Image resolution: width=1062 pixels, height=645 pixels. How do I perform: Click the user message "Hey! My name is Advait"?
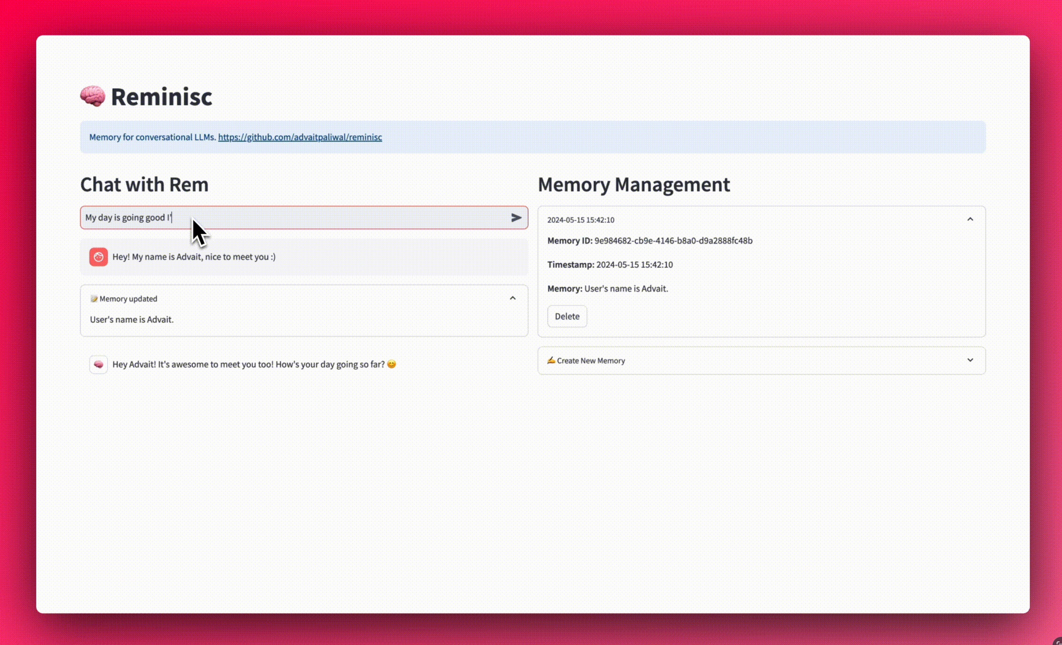coord(193,257)
